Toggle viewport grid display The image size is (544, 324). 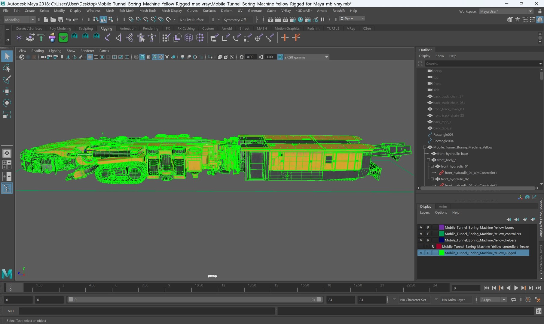point(90,57)
